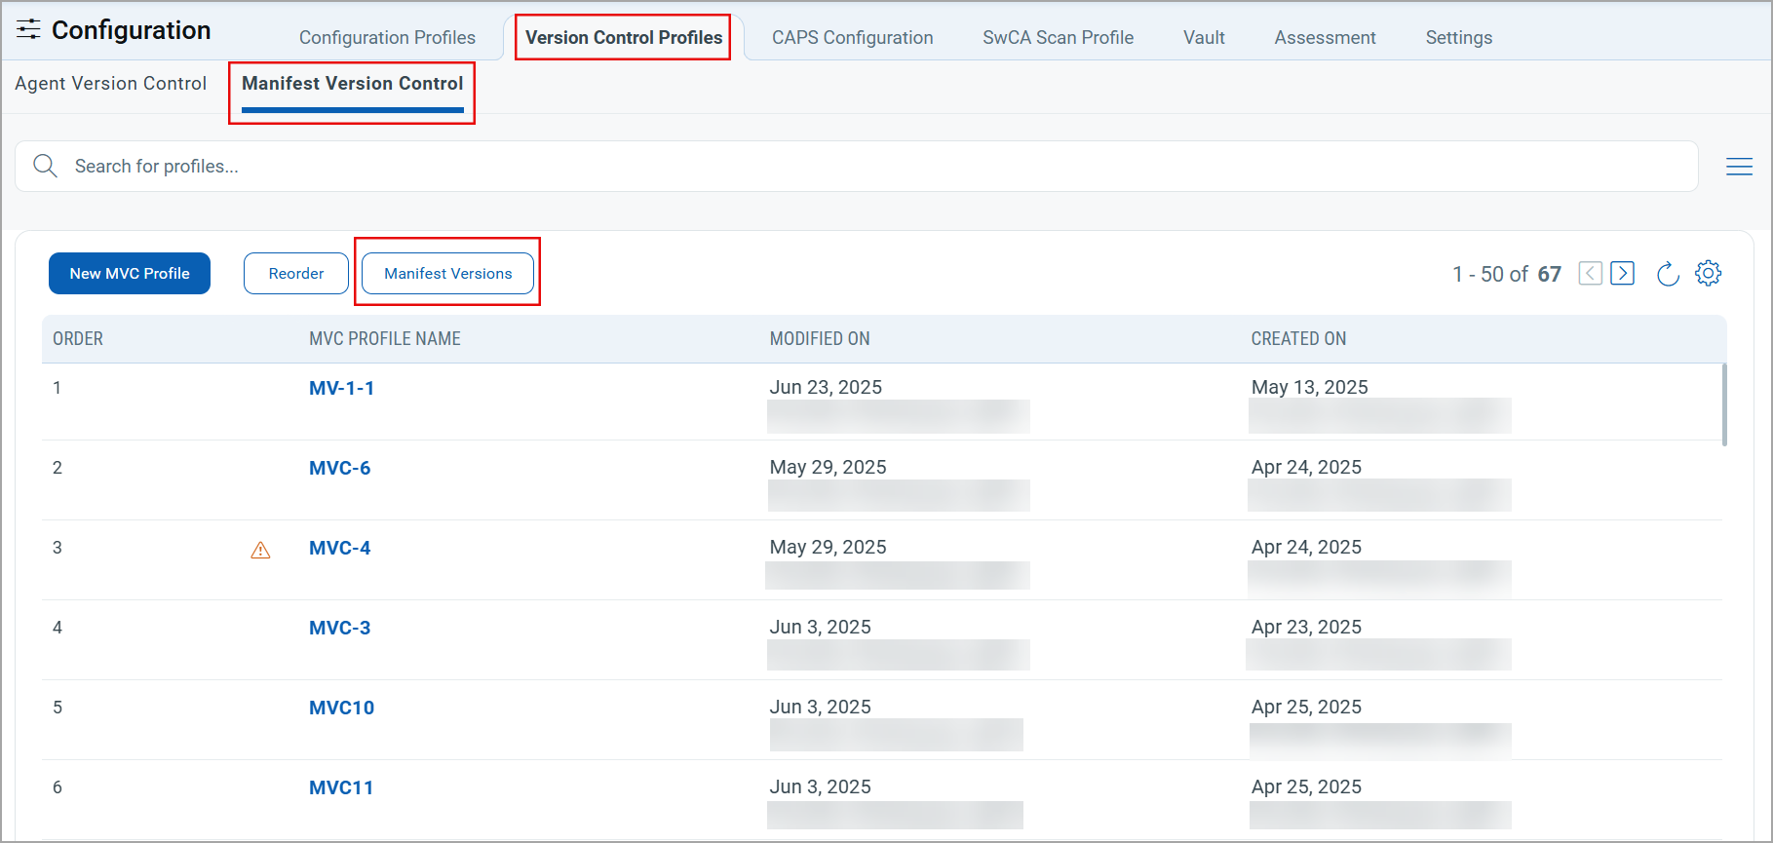Open the MVC-4 profile link
This screenshot has width=1773, height=843.
click(339, 548)
